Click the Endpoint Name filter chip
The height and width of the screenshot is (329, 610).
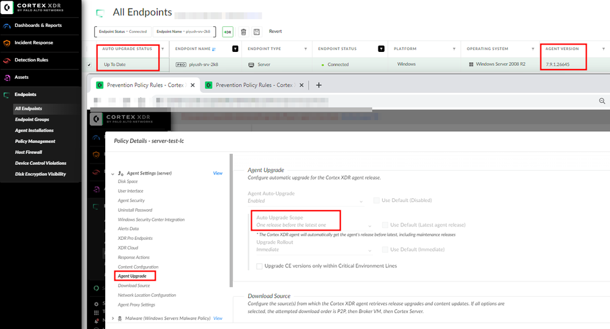[183, 32]
